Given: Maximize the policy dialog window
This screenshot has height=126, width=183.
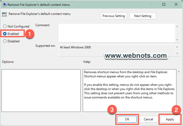Looking at the screenshot, I should 164,4.
